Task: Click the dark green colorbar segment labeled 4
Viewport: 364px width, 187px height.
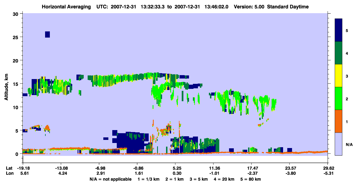Action: click(x=339, y=53)
